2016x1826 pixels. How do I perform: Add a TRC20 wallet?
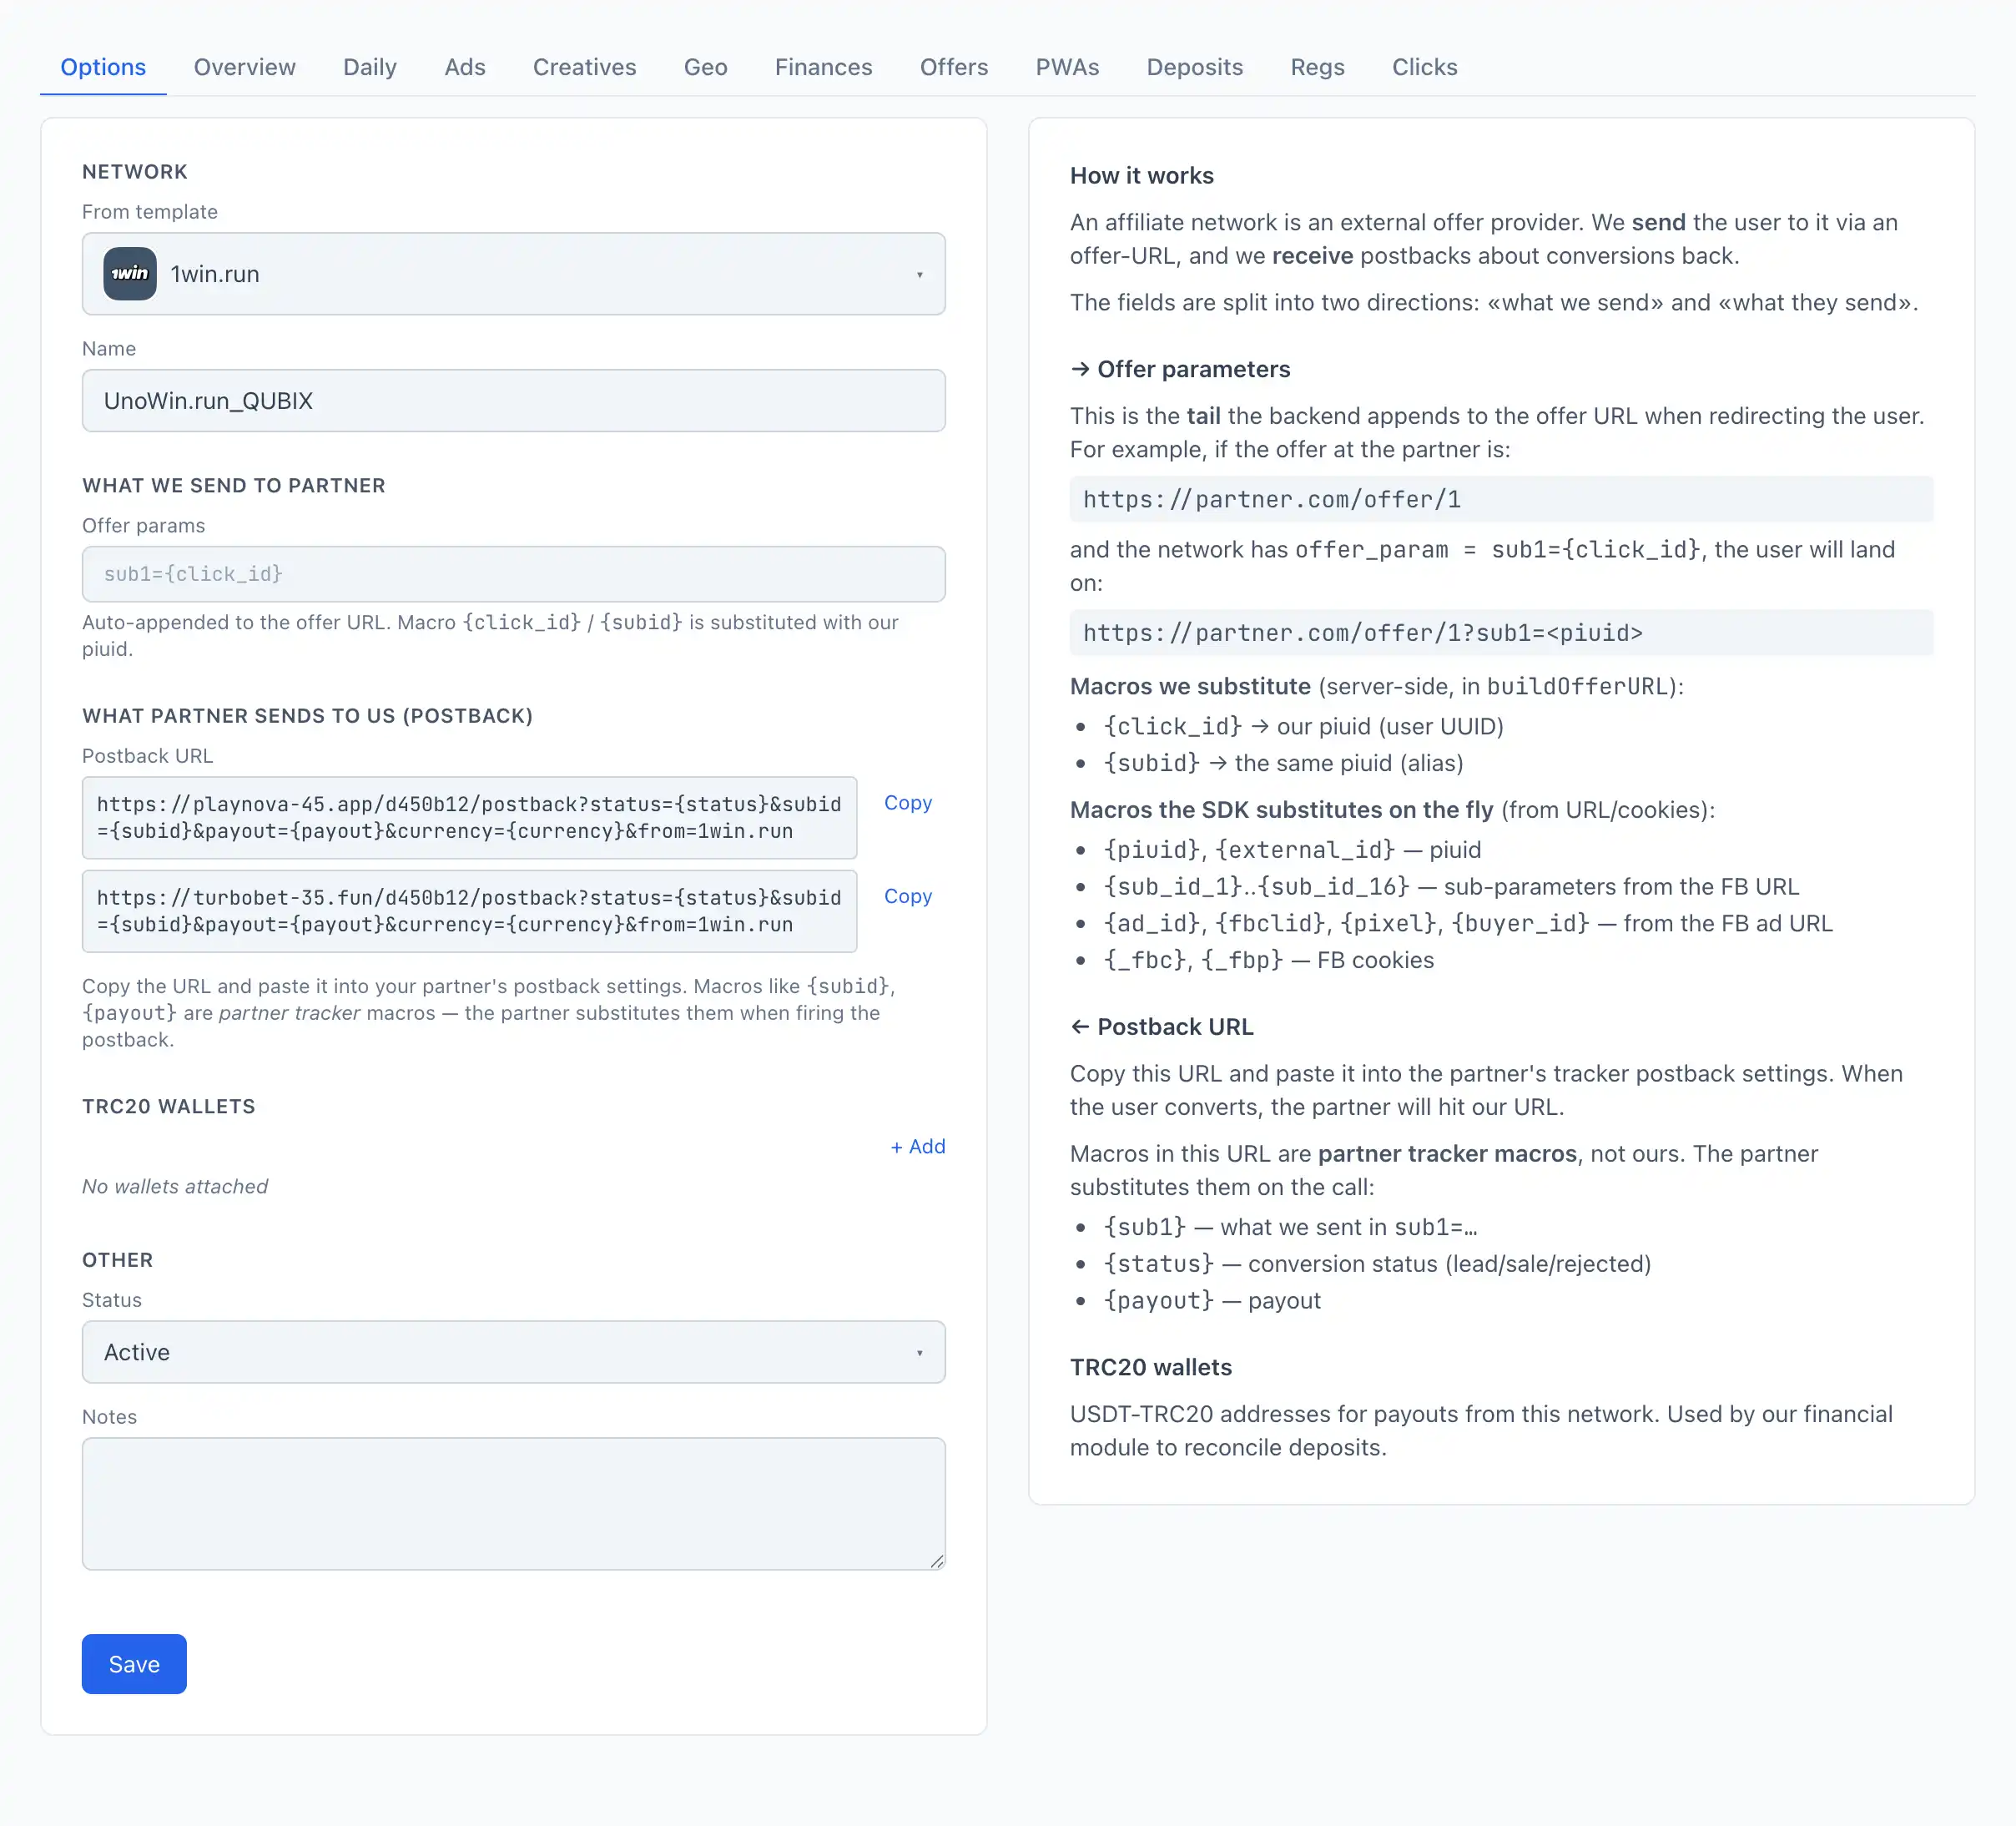pos(918,1146)
